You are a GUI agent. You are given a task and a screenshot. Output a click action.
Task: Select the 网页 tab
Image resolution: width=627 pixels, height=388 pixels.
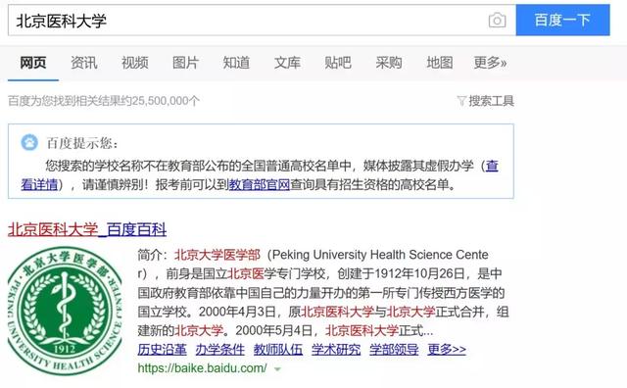coord(33,63)
